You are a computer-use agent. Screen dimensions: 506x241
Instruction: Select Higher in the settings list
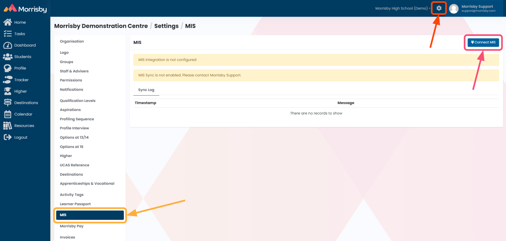tap(66, 156)
